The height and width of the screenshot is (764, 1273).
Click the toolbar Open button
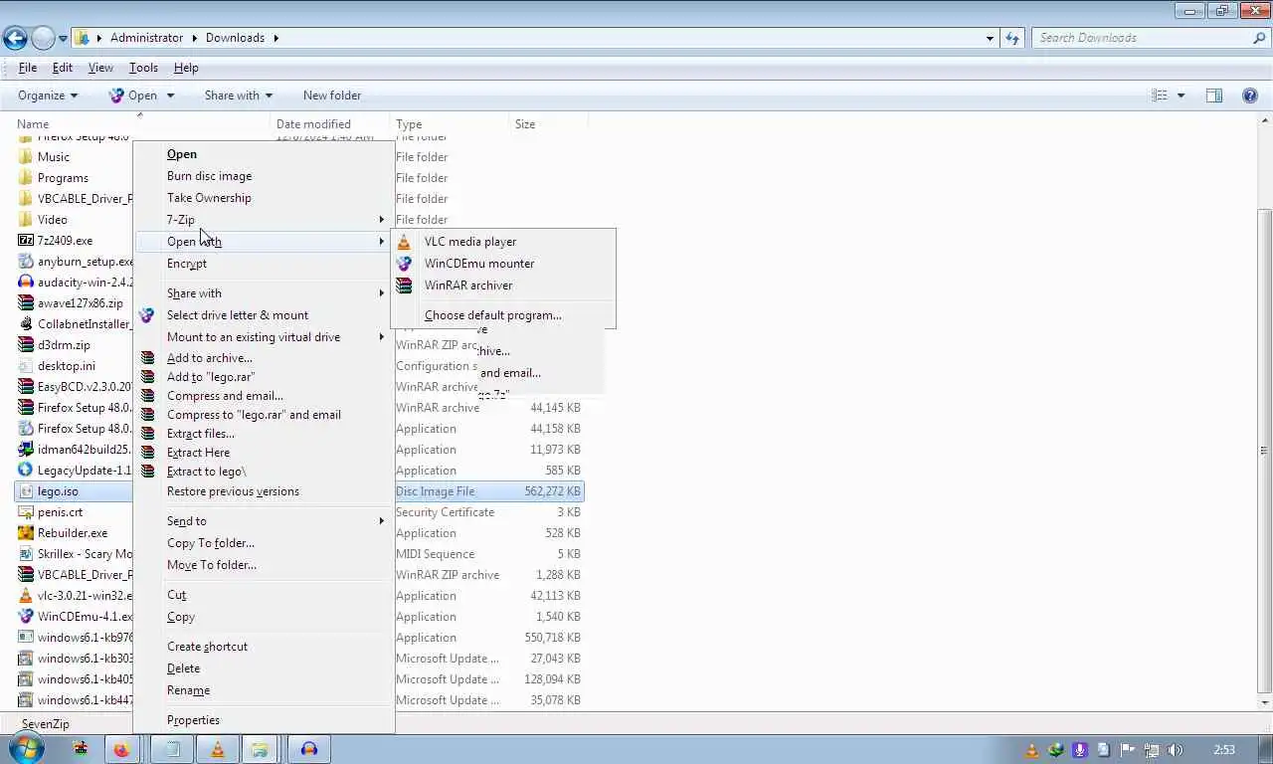click(133, 95)
